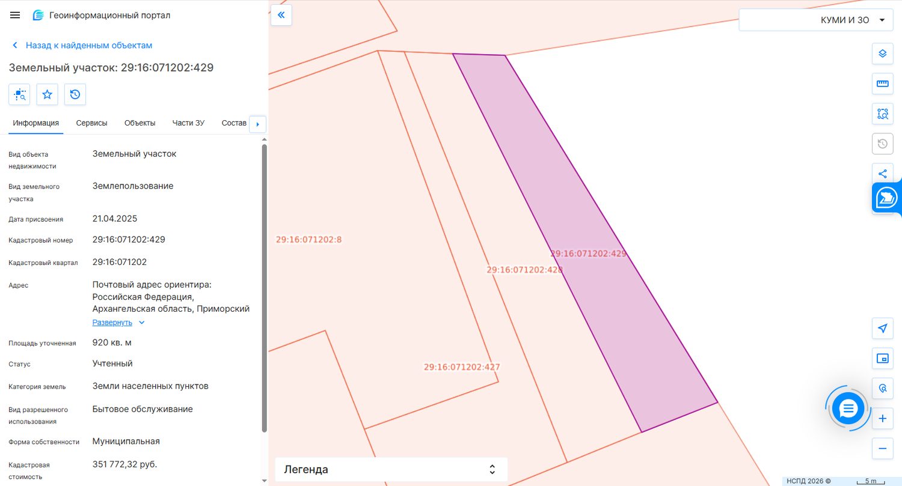Add parcel to favorites with star icon
Image resolution: width=902 pixels, height=486 pixels.
click(47, 94)
